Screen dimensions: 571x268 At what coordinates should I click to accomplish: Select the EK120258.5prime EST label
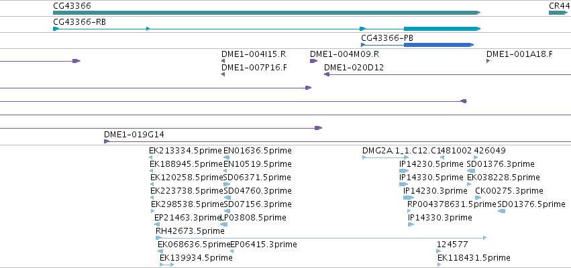click(187, 178)
